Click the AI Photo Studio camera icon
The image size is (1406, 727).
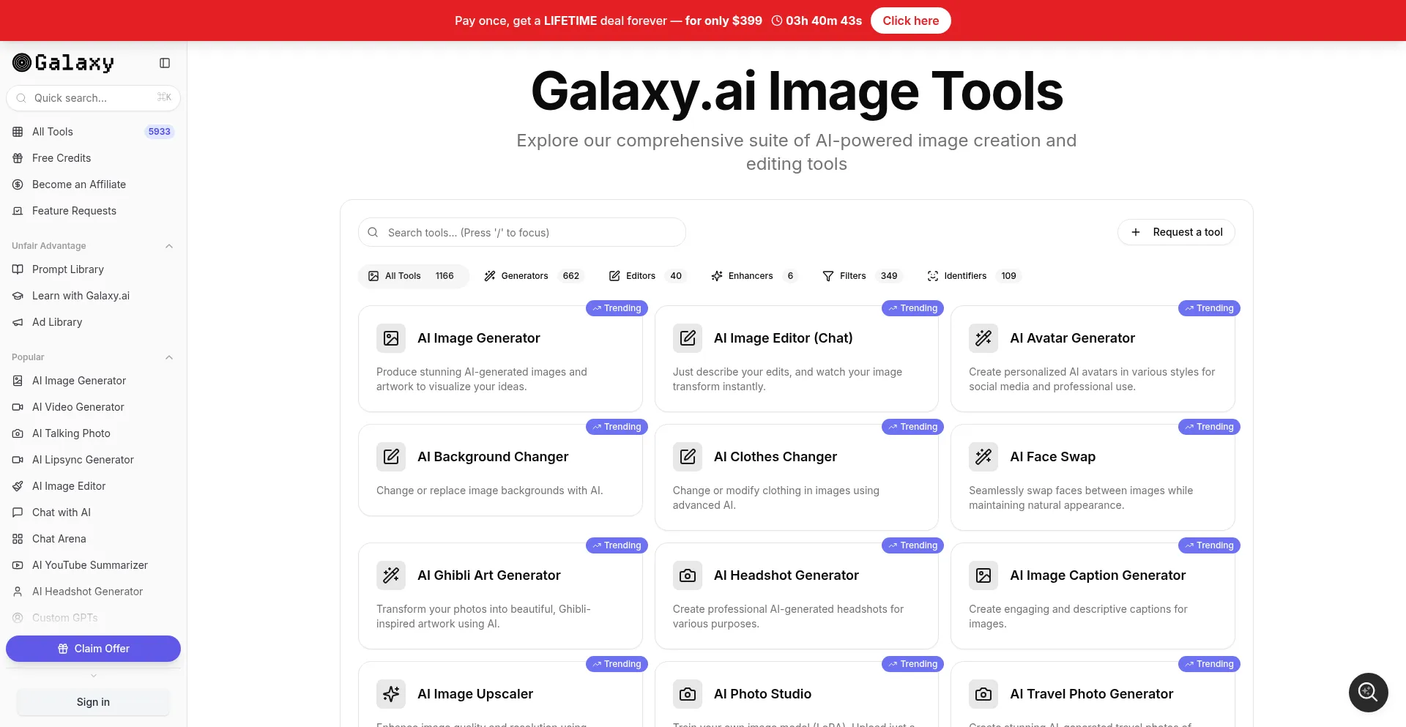(688, 694)
